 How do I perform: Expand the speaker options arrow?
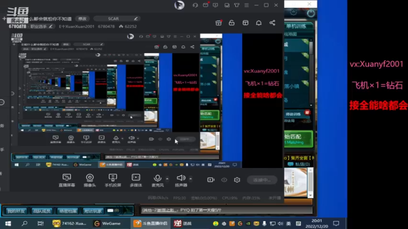point(190,179)
